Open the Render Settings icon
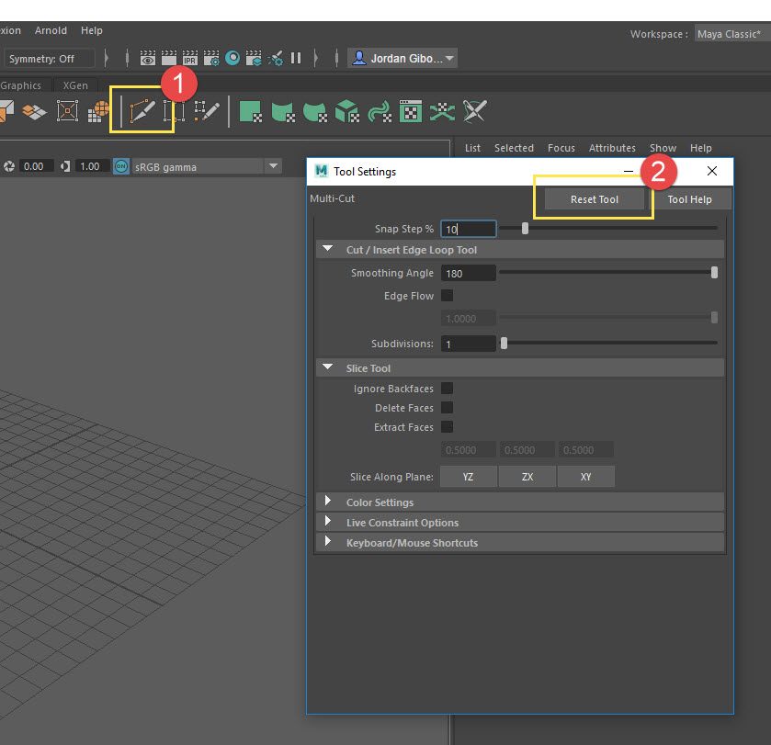 (x=210, y=57)
